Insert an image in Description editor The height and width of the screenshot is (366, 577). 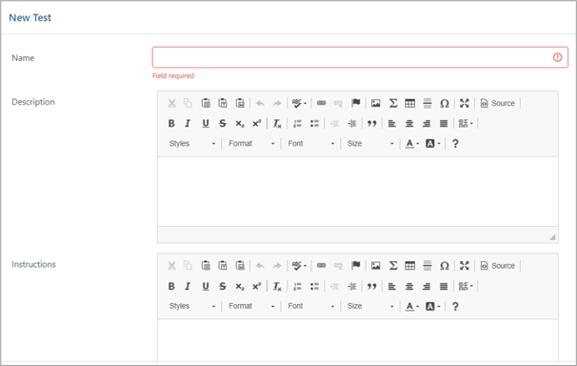click(375, 103)
